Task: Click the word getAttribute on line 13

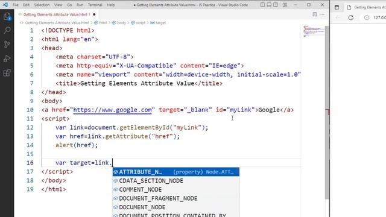Action: (x=127, y=136)
